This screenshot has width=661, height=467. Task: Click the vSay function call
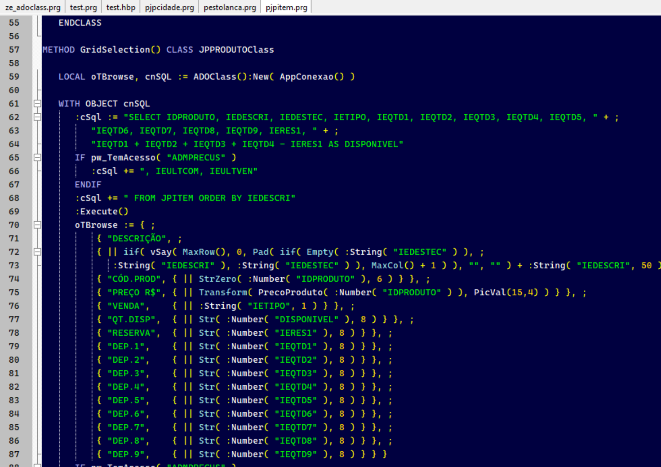click(161, 252)
